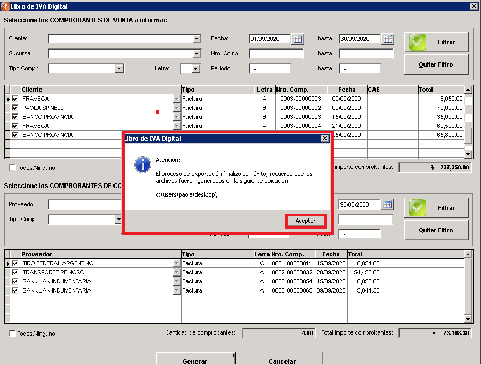Uncheck the FRAVEGA 60,500.00 row checkbox
Screen dimensions: 481x365
(15, 126)
